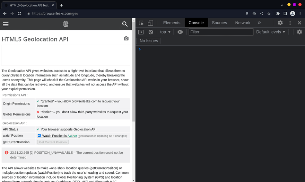Open a new tab with plus button
The image size is (305, 182).
pos(61,5)
